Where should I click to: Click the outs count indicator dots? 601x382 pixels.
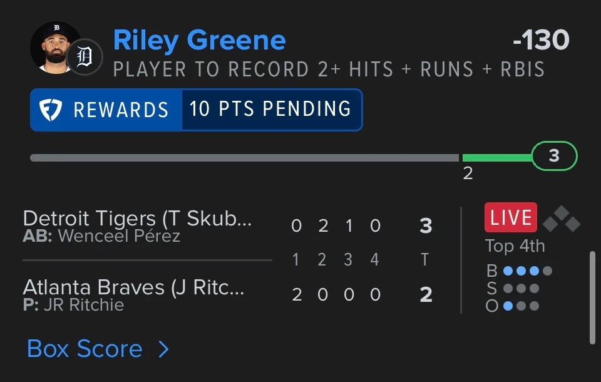521,306
